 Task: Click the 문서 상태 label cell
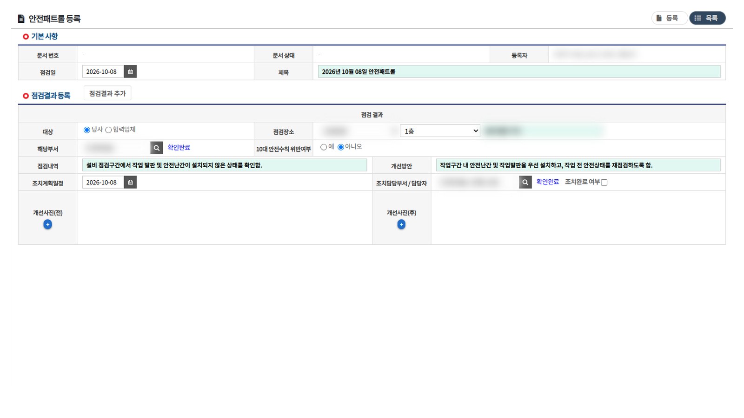point(284,55)
